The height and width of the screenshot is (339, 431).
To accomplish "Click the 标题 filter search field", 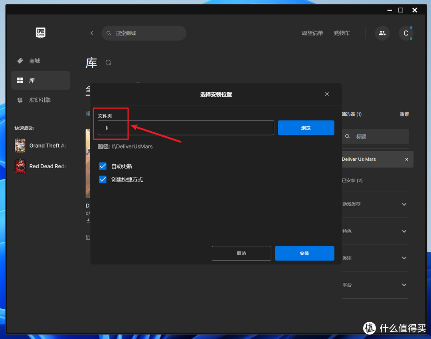I will (x=376, y=136).
